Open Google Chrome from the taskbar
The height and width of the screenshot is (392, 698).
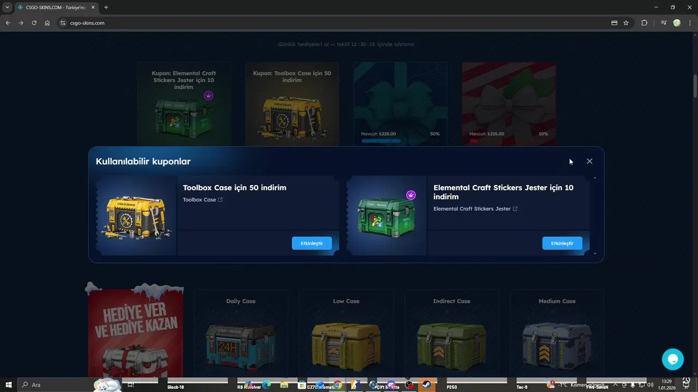point(338,385)
